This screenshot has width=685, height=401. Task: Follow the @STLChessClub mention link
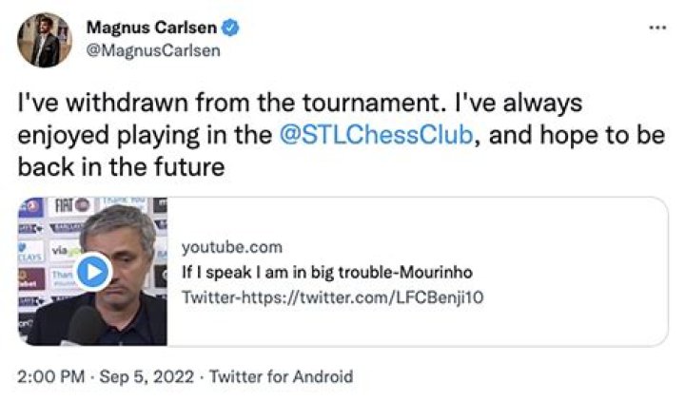pos(377,134)
